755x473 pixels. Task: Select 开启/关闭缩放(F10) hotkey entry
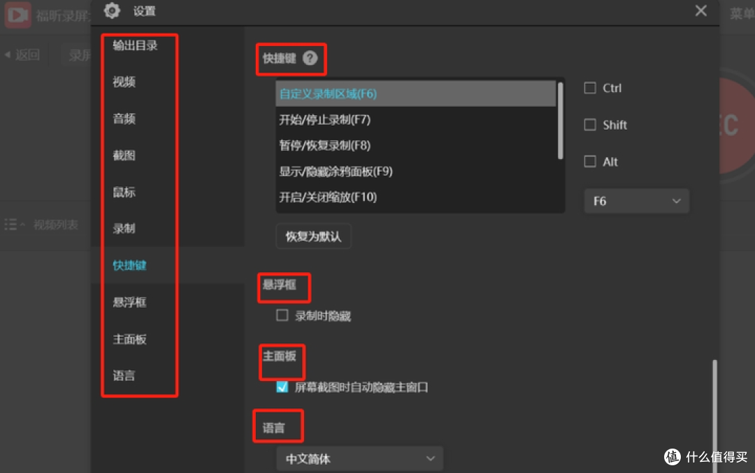415,197
